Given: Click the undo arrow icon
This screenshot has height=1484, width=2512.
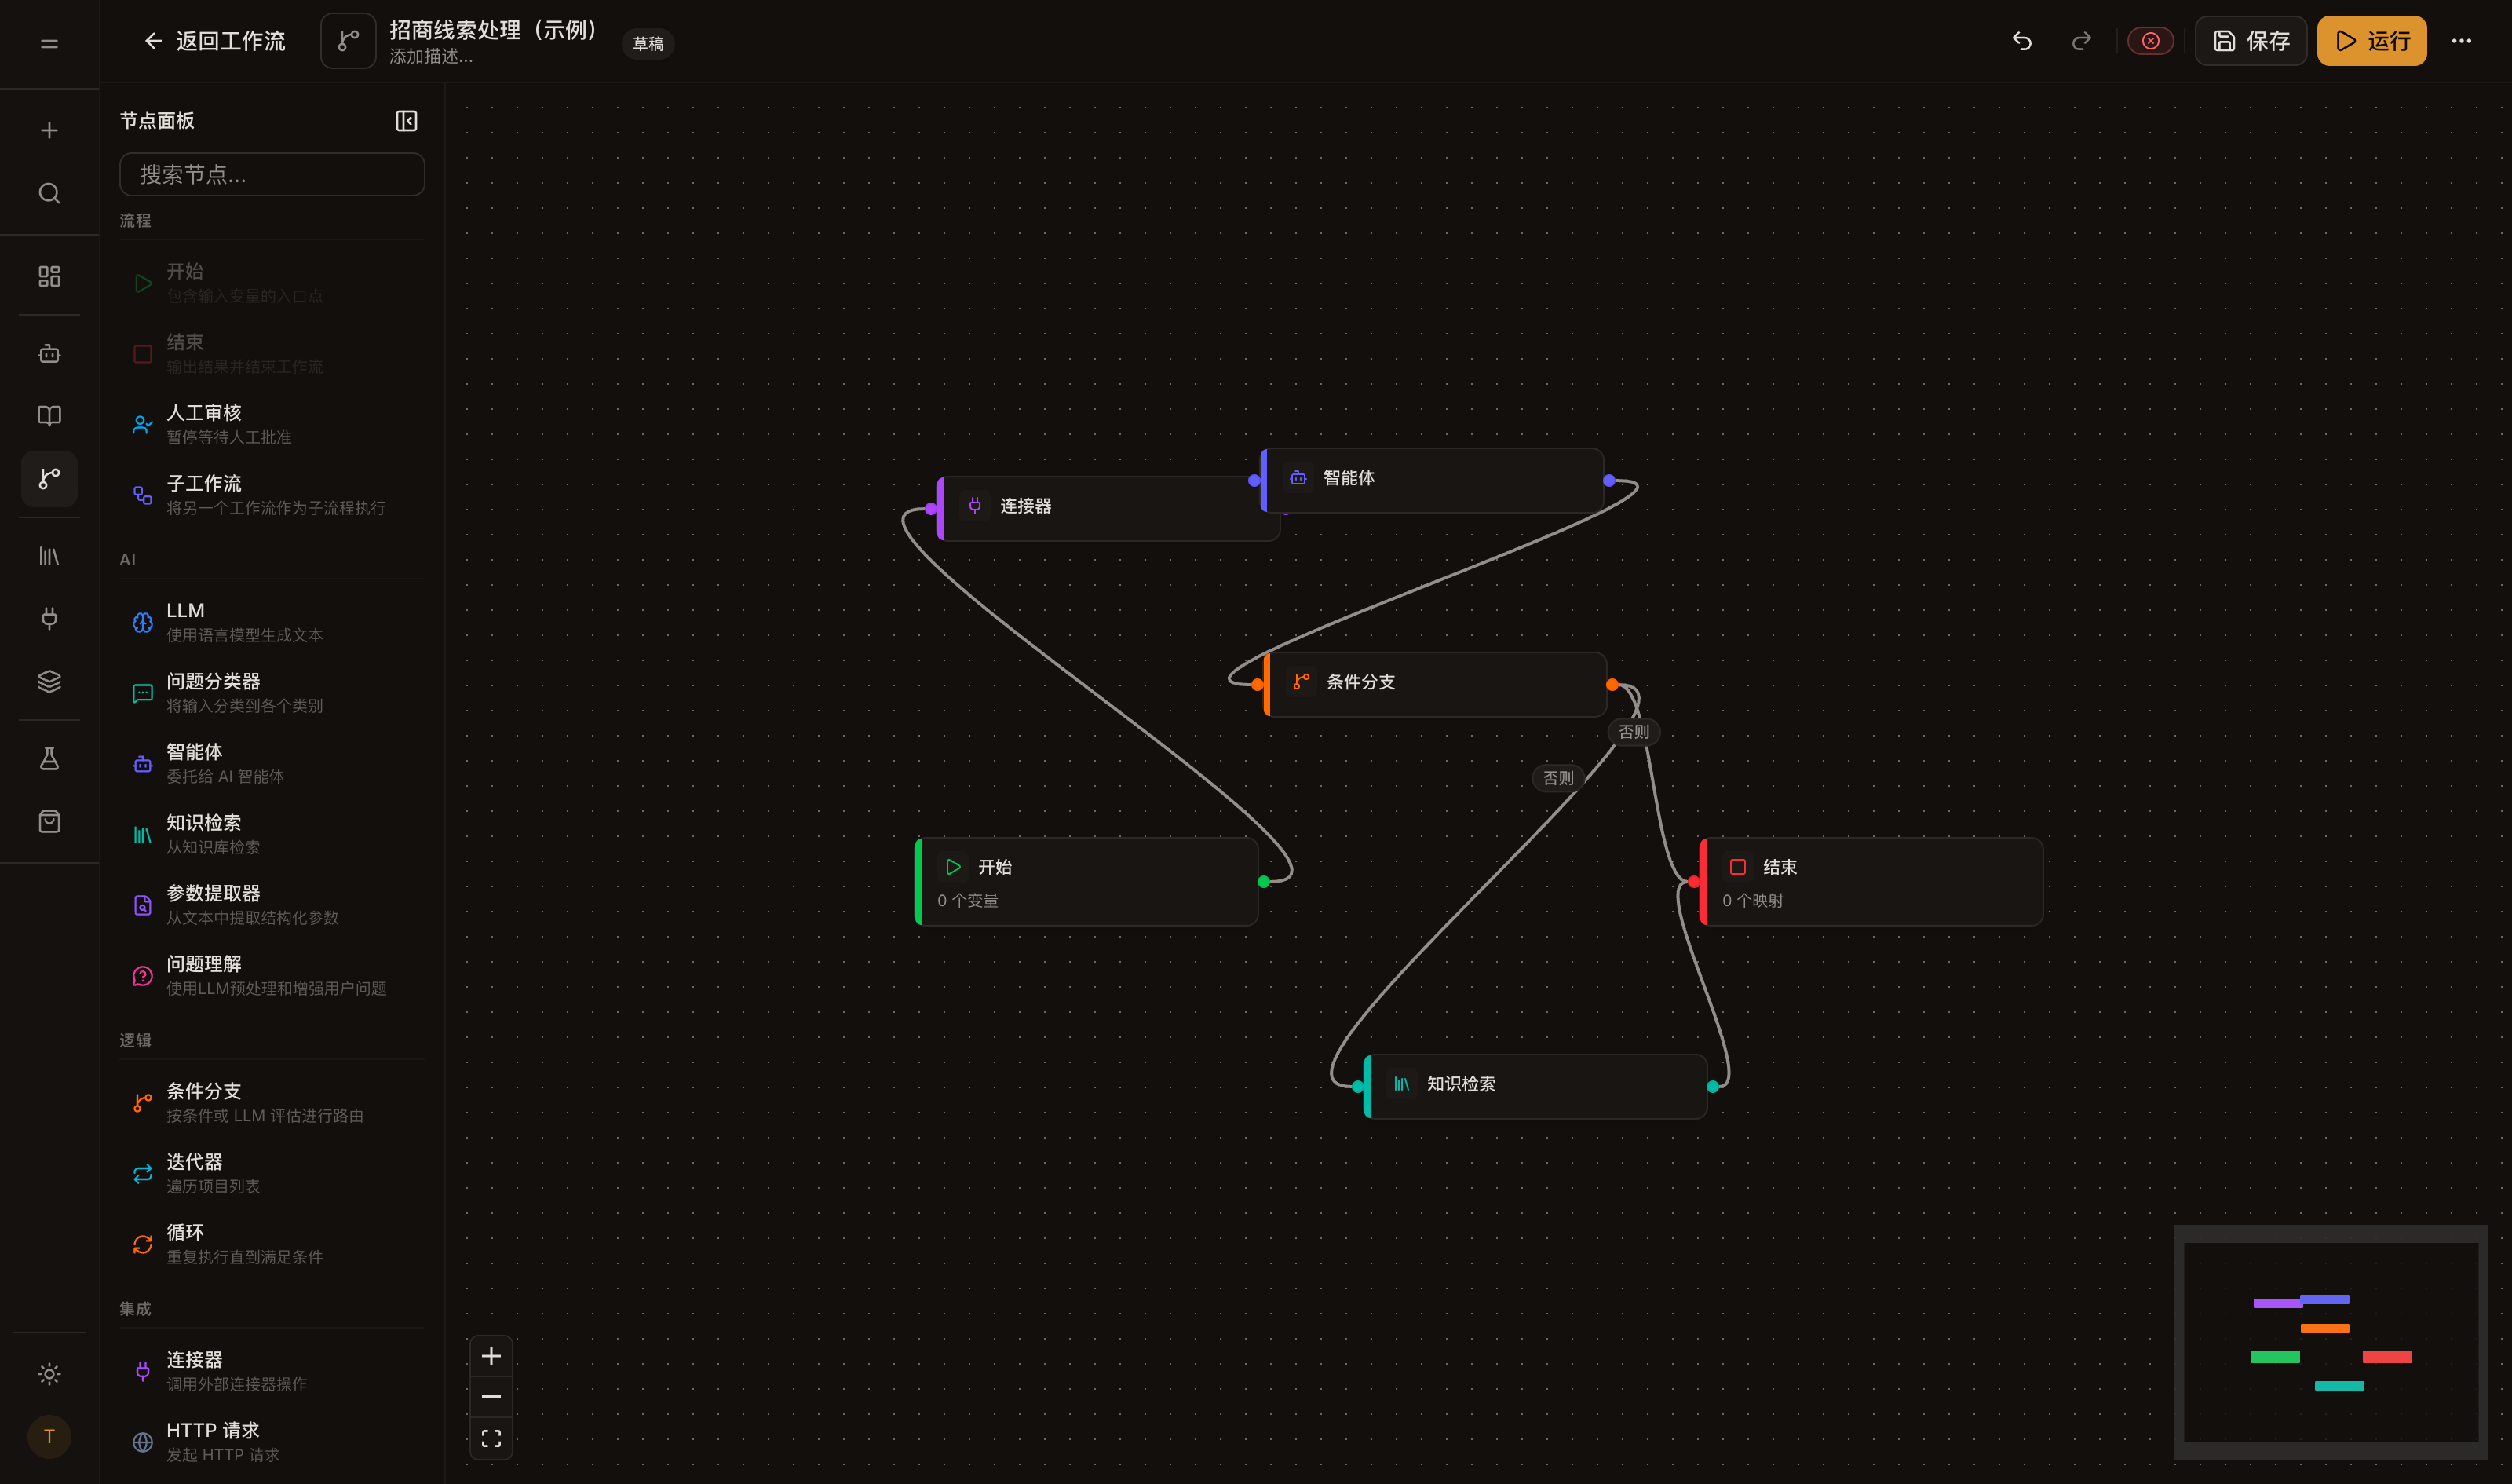Looking at the screenshot, I should 2021,41.
